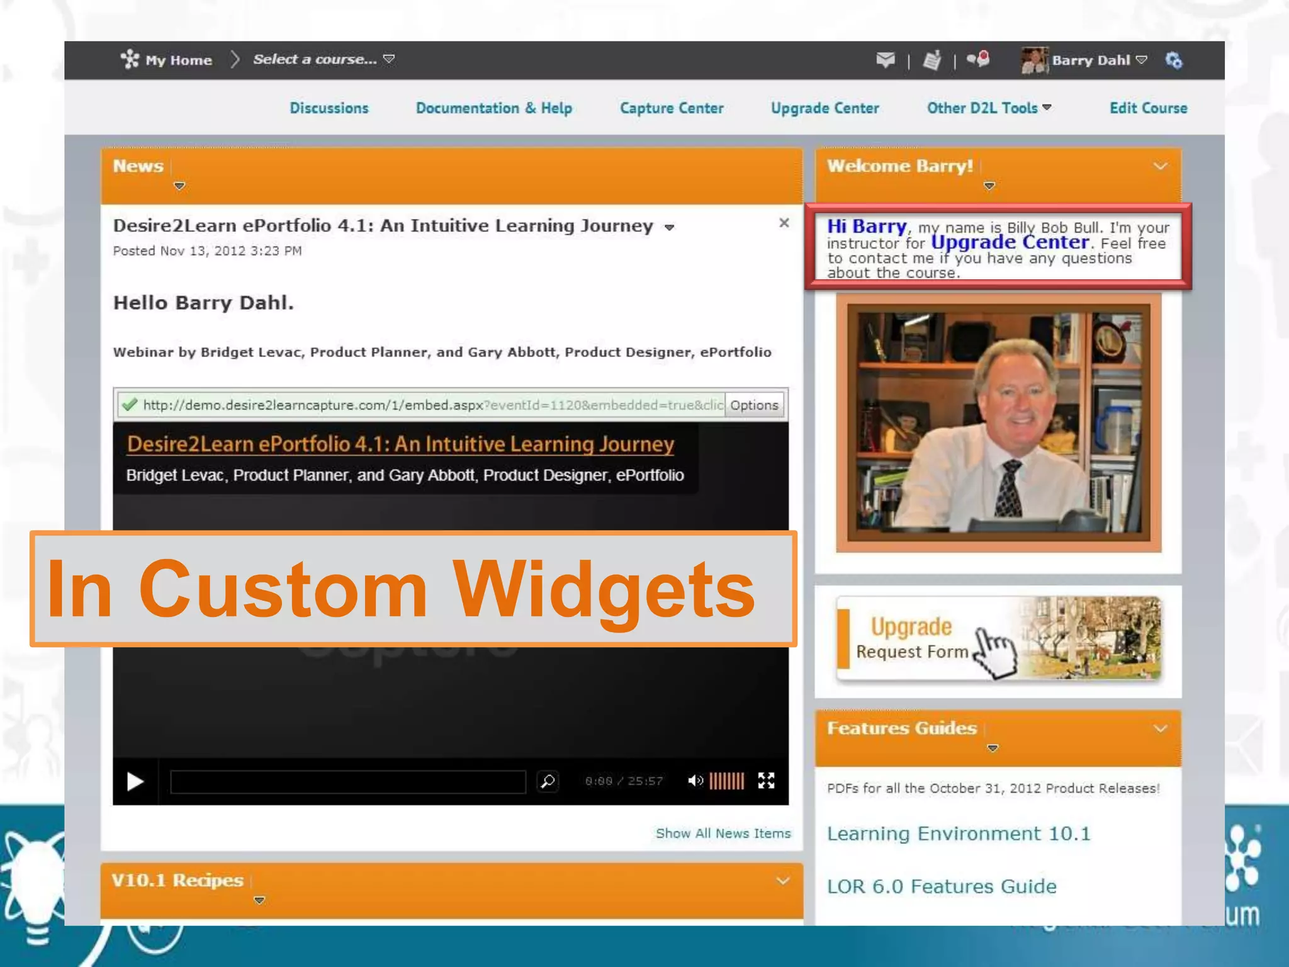Image resolution: width=1289 pixels, height=967 pixels.
Task: Open the updates clipboard icon
Action: pyautogui.click(x=932, y=60)
